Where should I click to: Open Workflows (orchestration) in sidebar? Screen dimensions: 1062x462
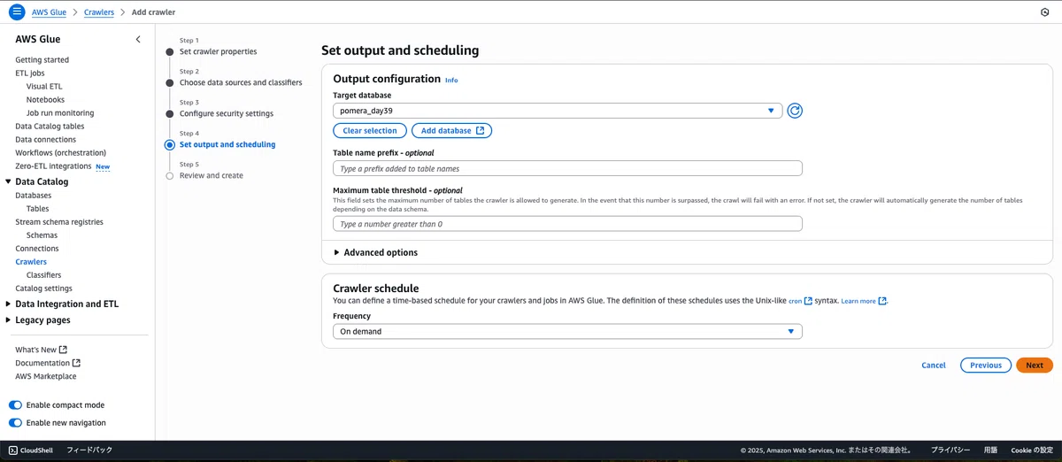pyautogui.click(x=60, y=153)
